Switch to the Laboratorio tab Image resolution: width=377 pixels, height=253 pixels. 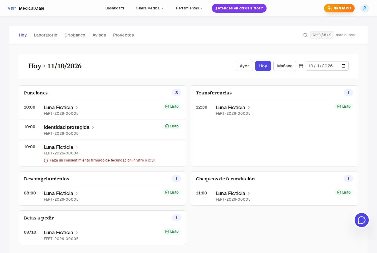tap(46, 35)
